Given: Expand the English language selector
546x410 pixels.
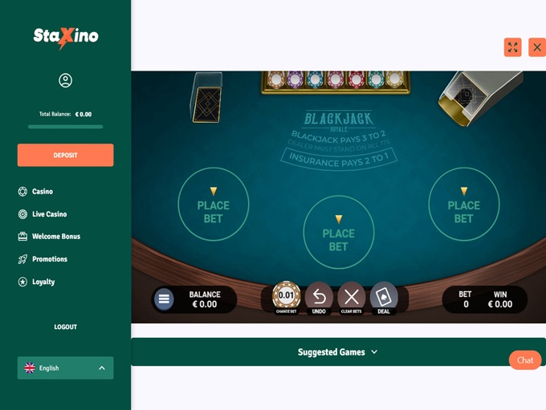Looking at the screenshot, I should 66,368.
